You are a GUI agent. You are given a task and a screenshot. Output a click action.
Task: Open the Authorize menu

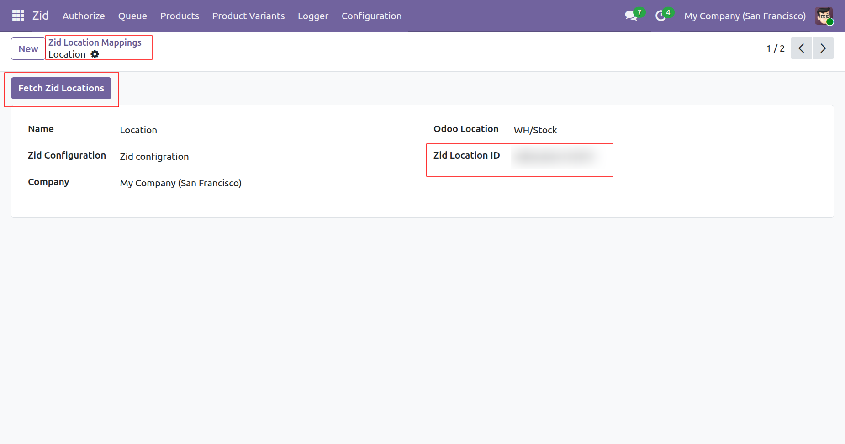tap(84, 16)
